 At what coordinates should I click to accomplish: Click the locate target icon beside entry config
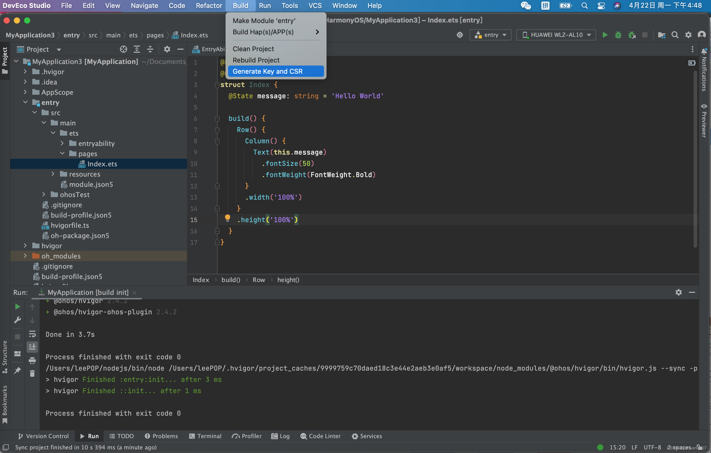[460, 35]
